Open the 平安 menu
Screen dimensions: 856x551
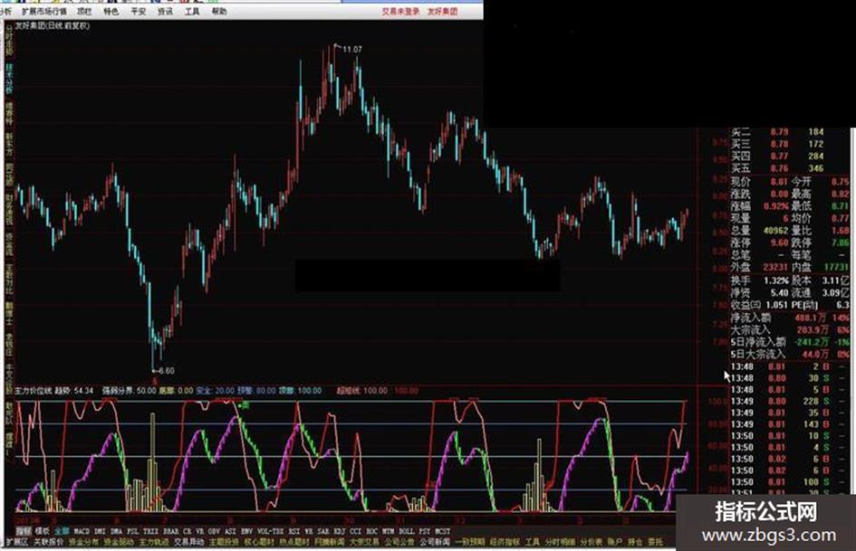138,11
